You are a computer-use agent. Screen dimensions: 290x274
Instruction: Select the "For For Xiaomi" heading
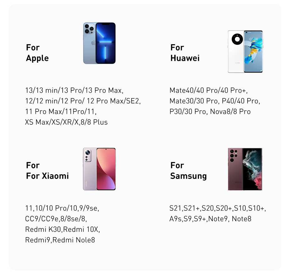point(47,171)
